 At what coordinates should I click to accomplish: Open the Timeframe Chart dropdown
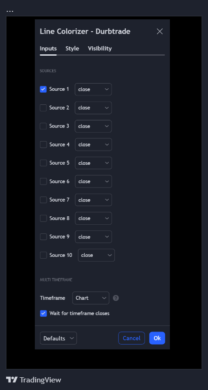91,298
